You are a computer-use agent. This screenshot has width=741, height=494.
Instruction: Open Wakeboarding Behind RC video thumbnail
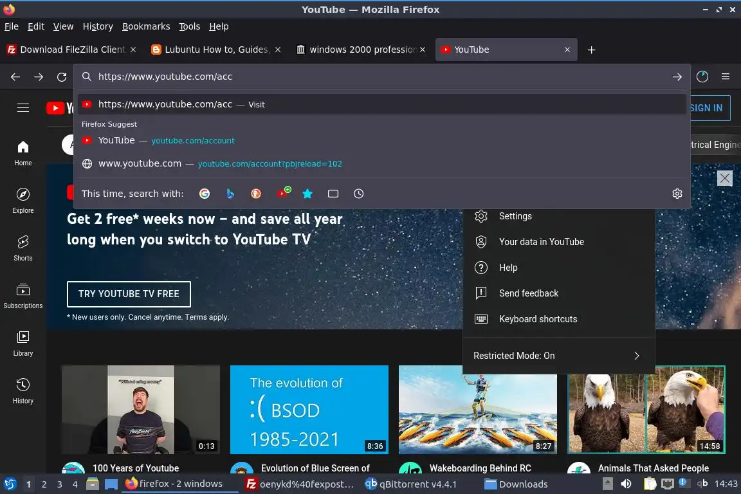coord(478,409)
